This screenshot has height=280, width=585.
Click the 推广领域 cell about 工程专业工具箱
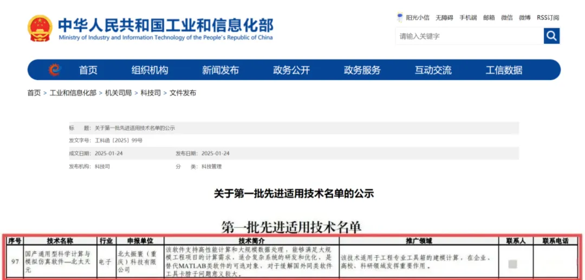click(x=419, y=262)
